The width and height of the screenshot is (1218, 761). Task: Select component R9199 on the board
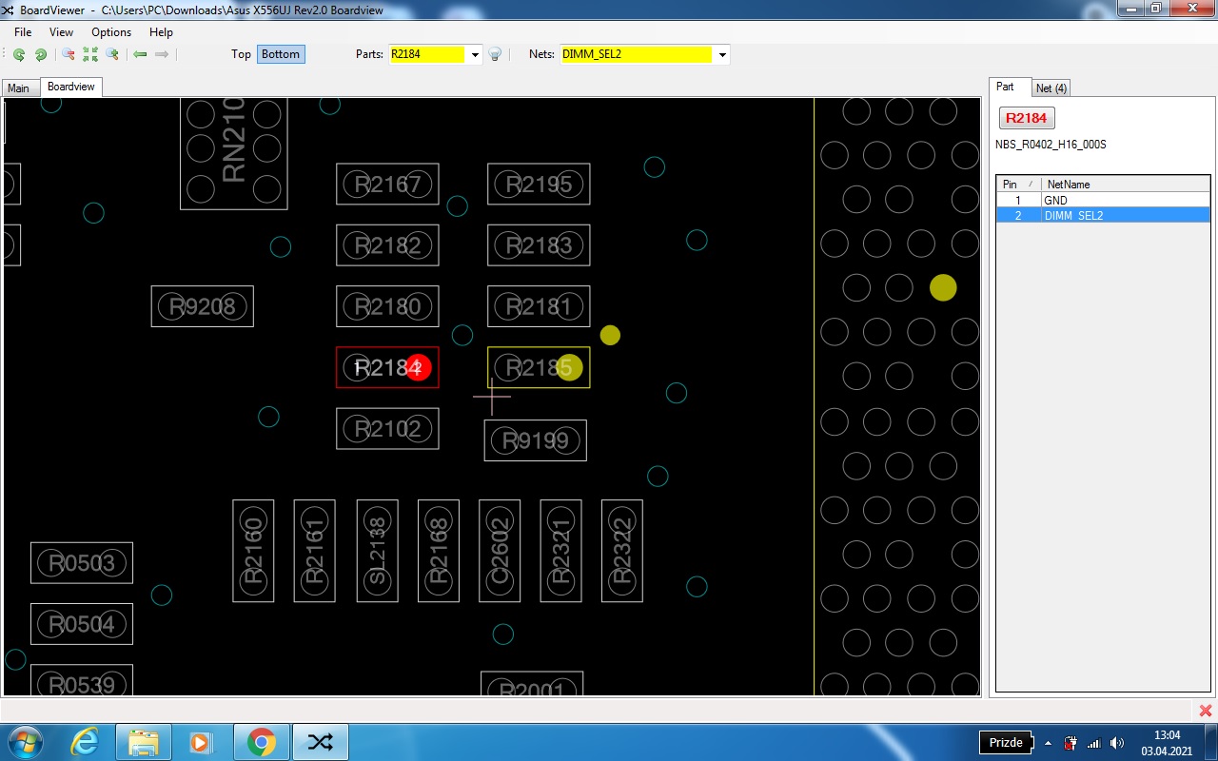(x=536, y=440)
